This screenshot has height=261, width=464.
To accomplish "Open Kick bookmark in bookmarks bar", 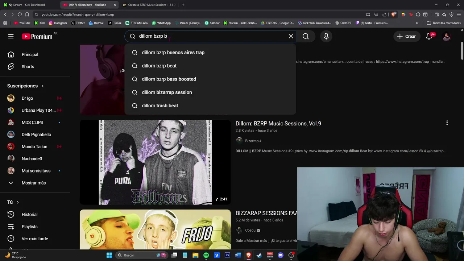I will 40,23.
